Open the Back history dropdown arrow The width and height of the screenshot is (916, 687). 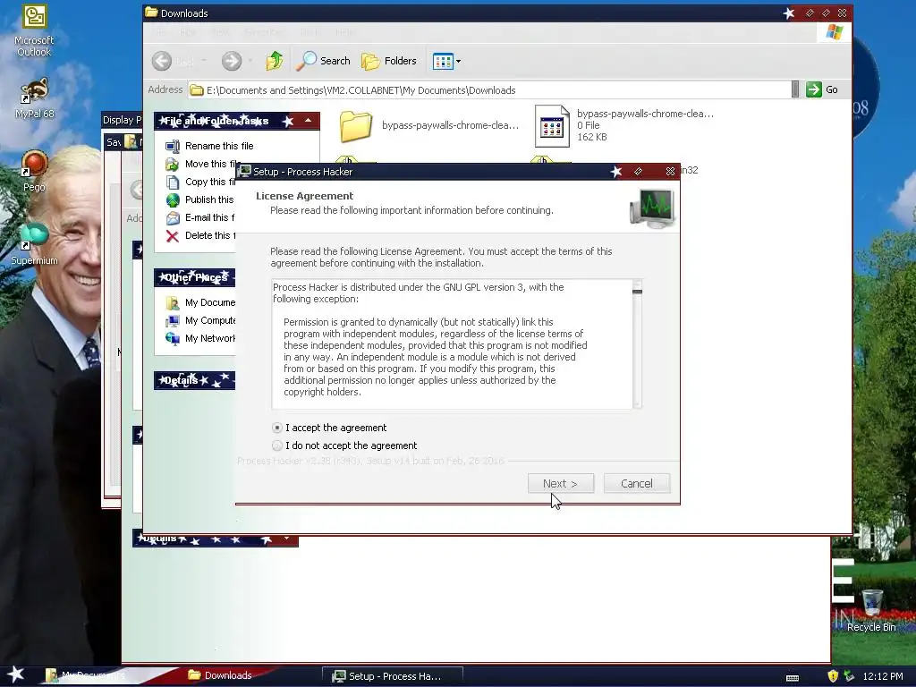(x=204, y=61)
